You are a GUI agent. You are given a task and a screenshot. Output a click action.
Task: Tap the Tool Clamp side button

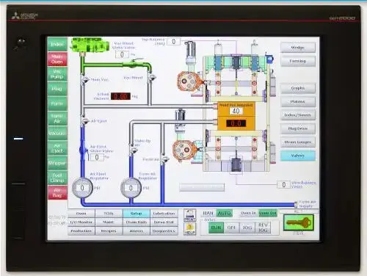coord(57,178)
